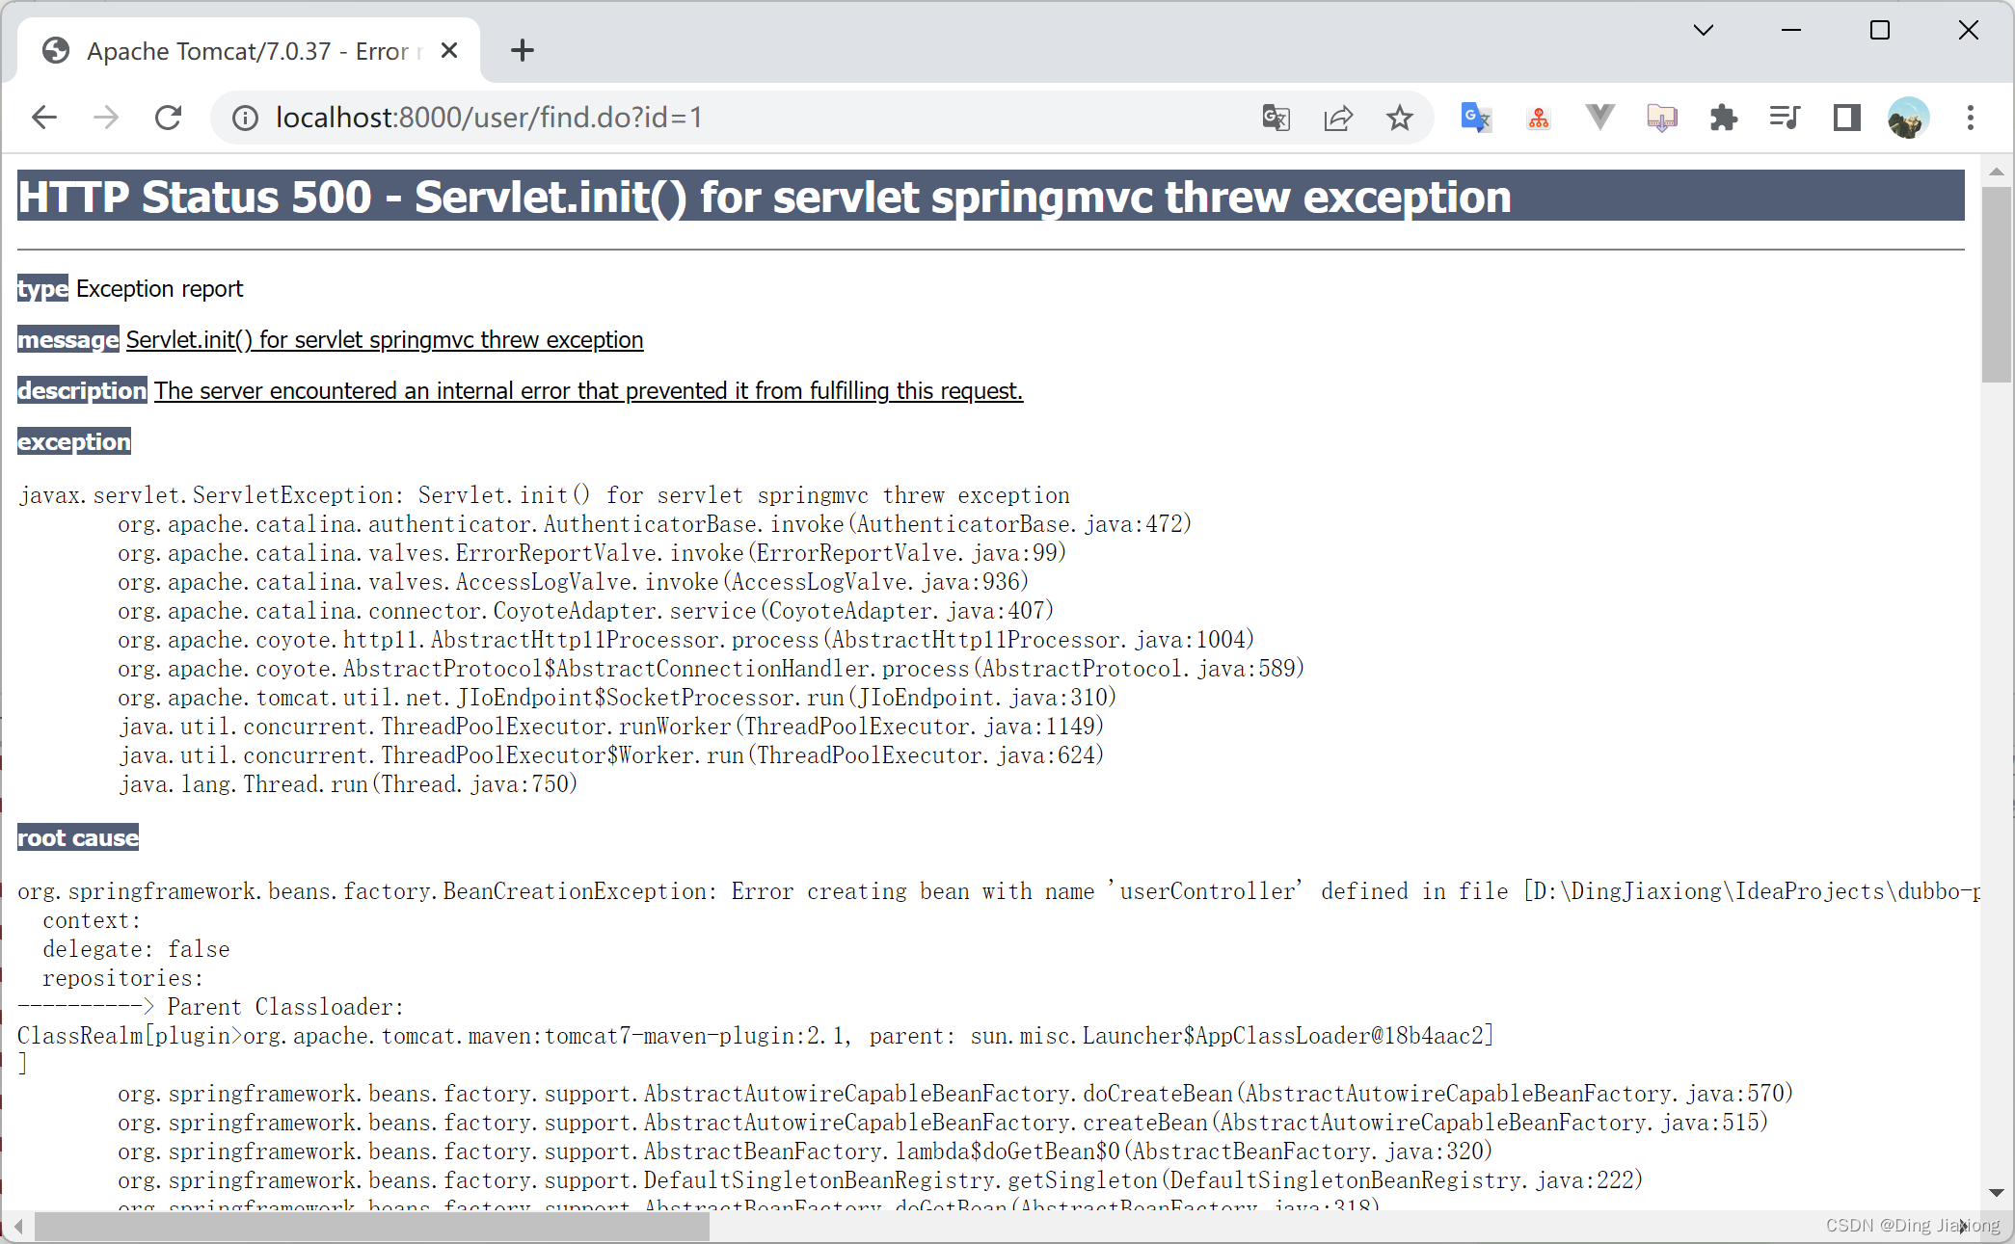Image resolution: width=2015 pixels, height=1244 pixels.
Task: Click the createBean AbstractAutowireCapableBeanFactory.java:515 line
Action: tap(943, 1123)
